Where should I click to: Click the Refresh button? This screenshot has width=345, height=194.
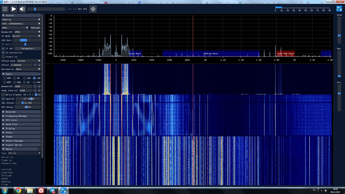(35, 28)
